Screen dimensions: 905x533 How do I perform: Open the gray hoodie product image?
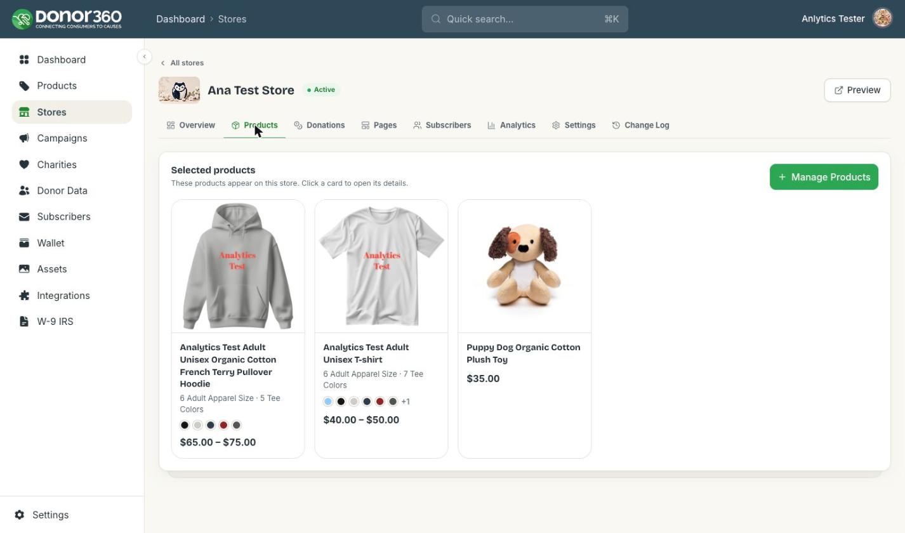coord(238,266)
